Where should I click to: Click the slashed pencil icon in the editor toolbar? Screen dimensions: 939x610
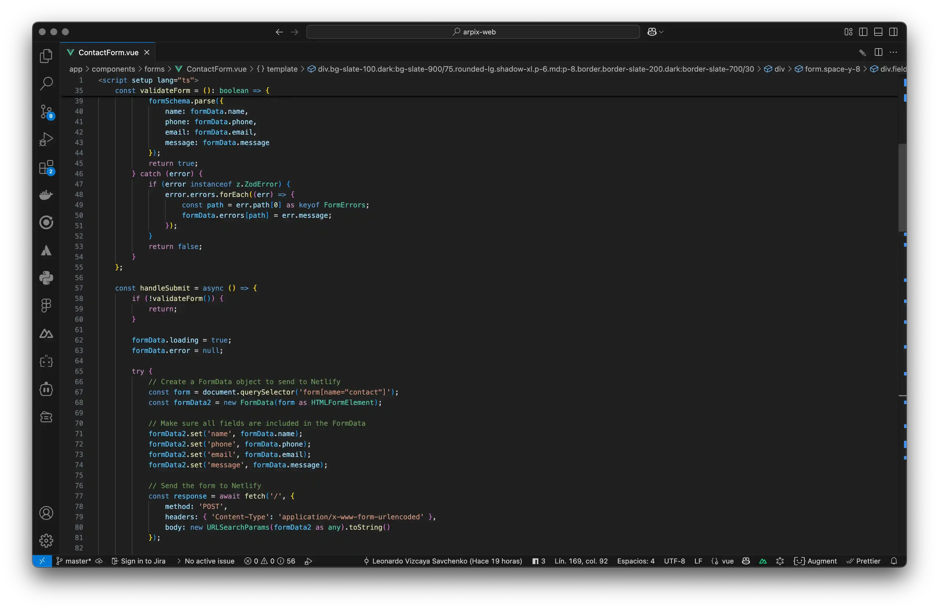click(863, 52)
